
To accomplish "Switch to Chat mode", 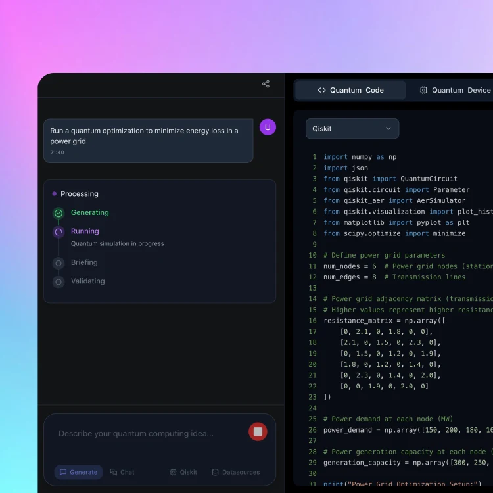I will [x=122, y=472].
